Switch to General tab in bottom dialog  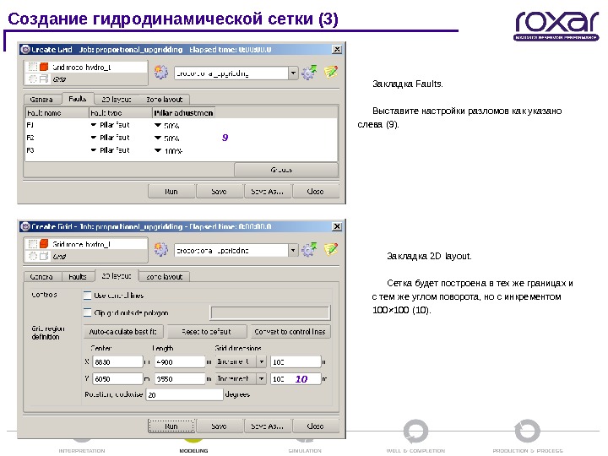pos(42,276)
